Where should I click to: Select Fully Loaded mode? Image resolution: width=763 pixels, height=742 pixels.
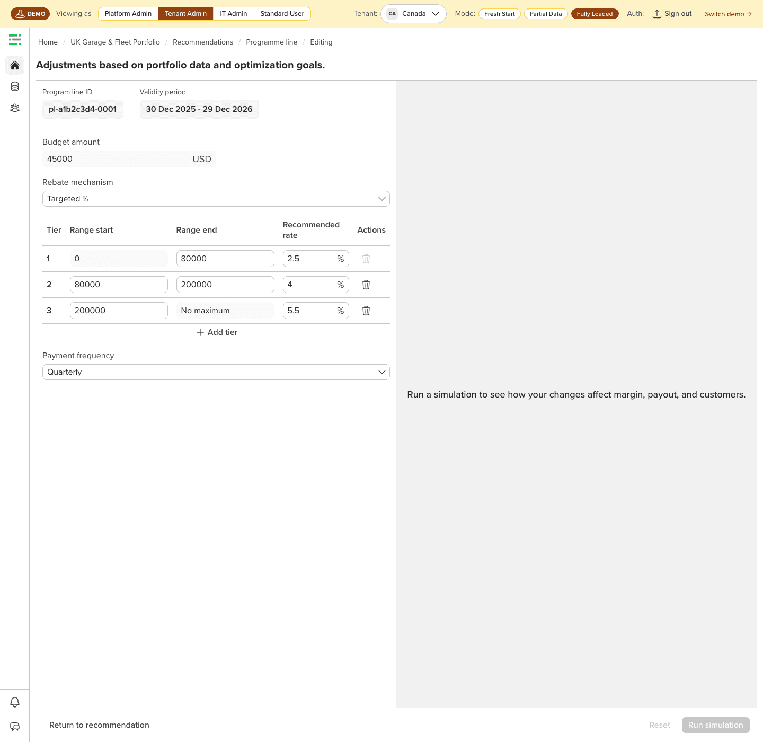point(595,14)
